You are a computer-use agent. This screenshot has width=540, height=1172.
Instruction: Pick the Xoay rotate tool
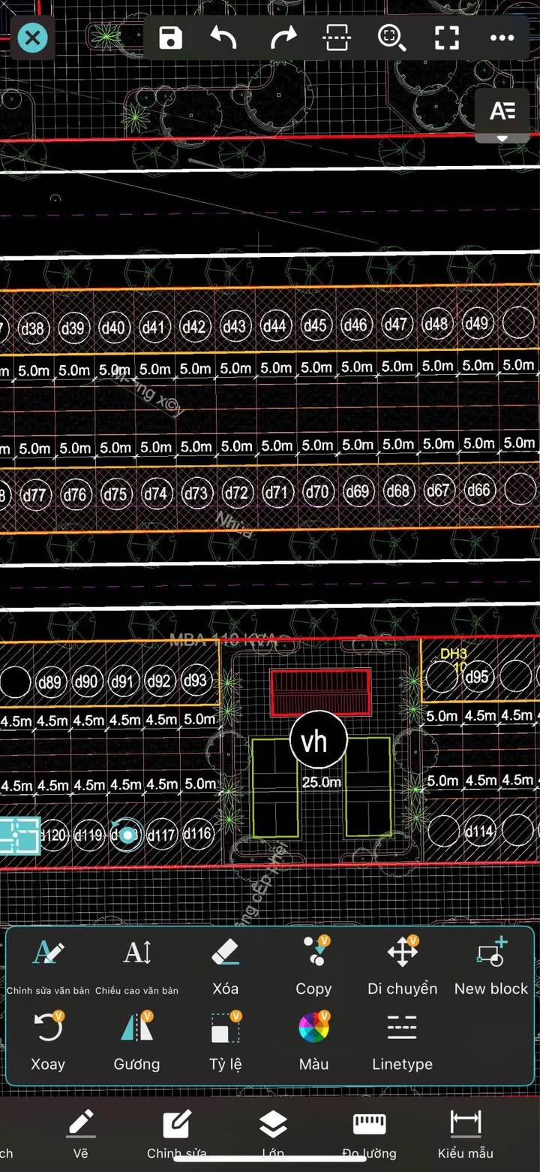point(48,1041)
